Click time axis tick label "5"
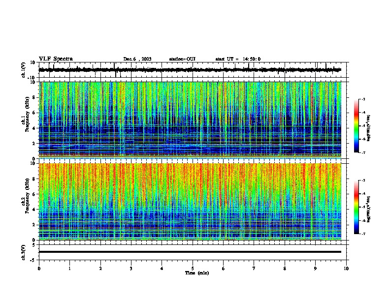This screenshot has height=301, width=390. 193,269
